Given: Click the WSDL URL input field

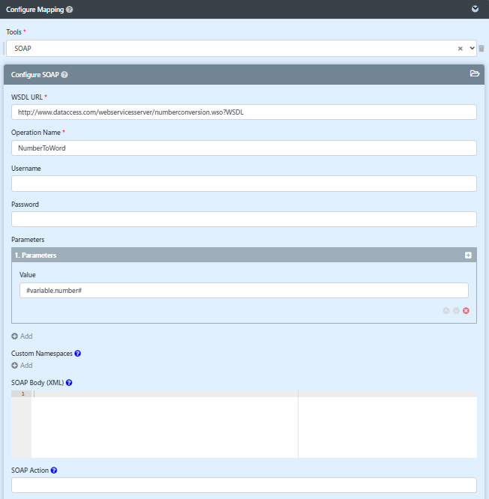Looking at the screenshot, I should 244,112.
